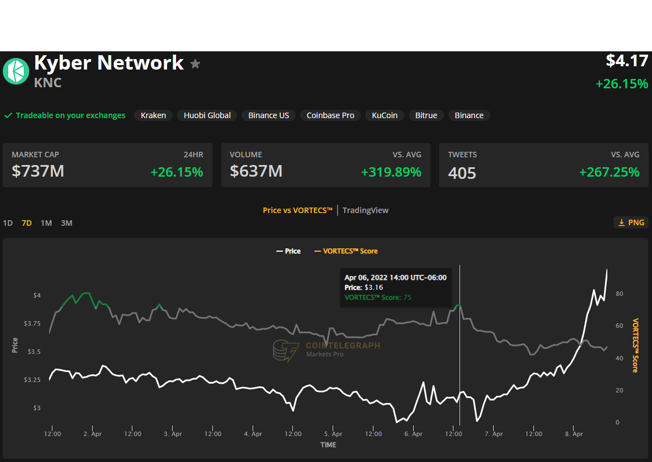Open the Huobi Global exchange tag
Viewport: 652px width, 462px height.
(207, 115)
